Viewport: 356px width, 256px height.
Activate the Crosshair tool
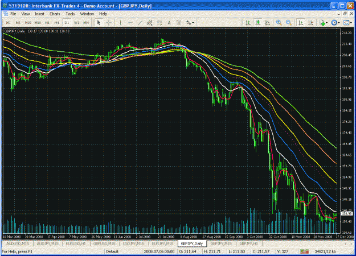pyautogui.click(x=109, y=23)
